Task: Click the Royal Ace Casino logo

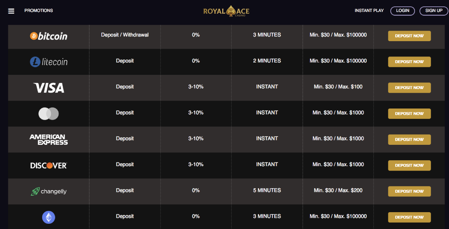Action: click(x=226, y=11)
